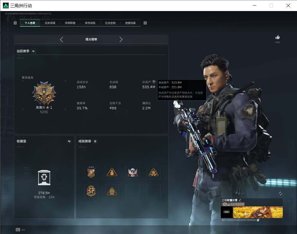Click the yellow anime banner card

[x=258, y=212]
